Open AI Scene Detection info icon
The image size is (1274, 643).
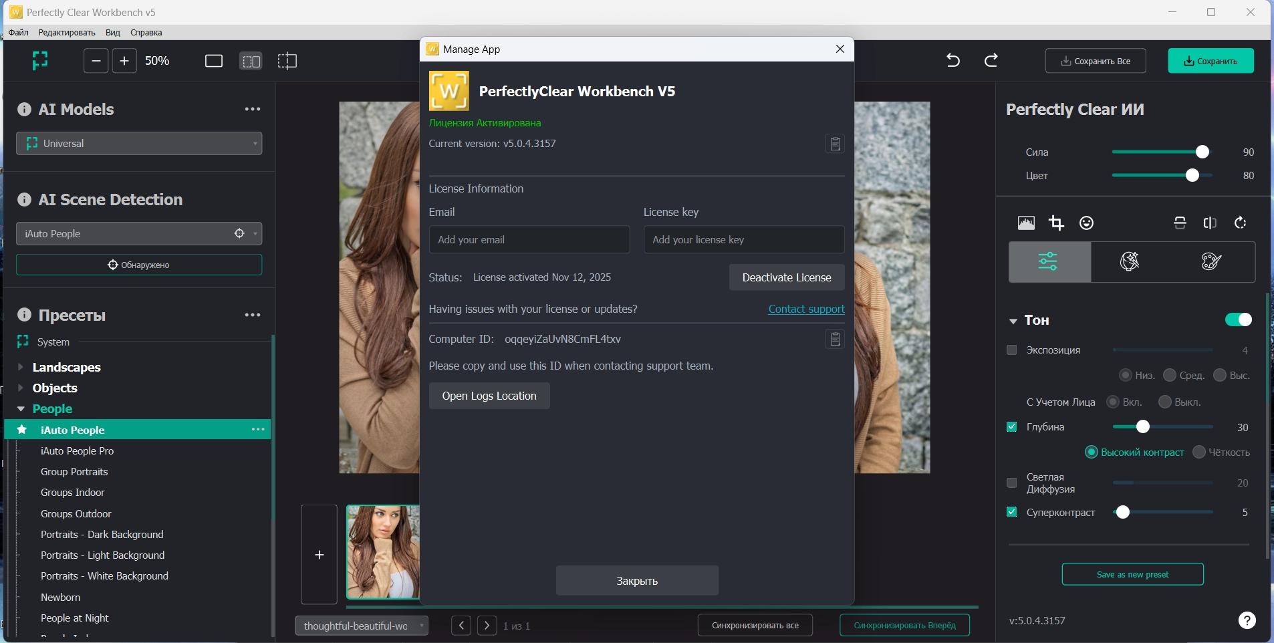click(x=24, y=200)
